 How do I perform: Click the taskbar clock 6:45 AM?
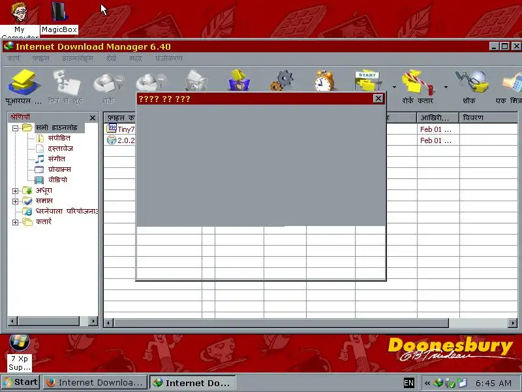coord(493,383)
